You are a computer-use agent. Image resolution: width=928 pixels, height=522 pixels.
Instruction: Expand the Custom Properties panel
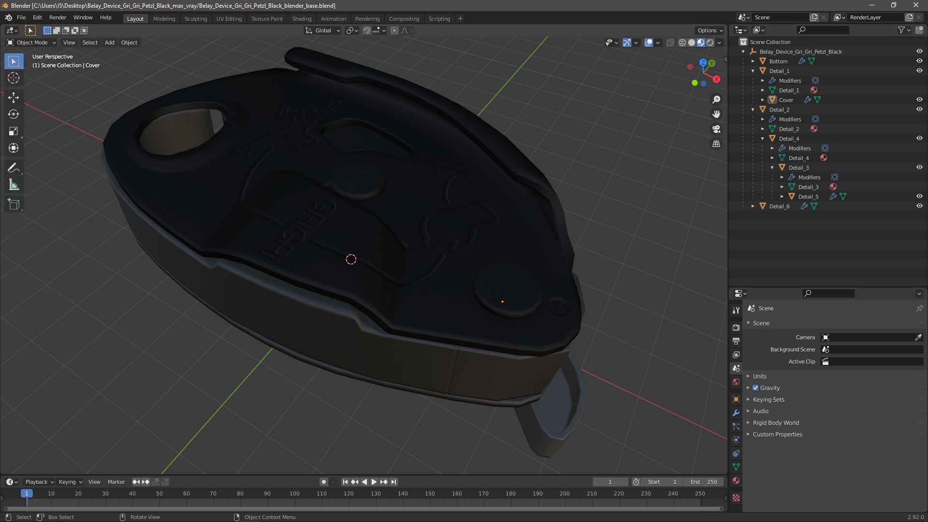[x=777, y=435]
